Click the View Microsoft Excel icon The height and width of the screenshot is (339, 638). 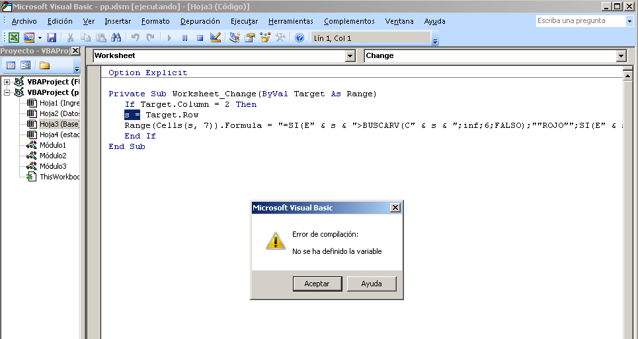[x=14, y=38]
